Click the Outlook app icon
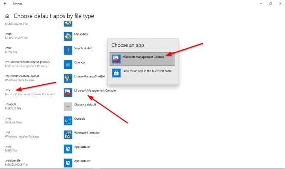 (68, 121)
